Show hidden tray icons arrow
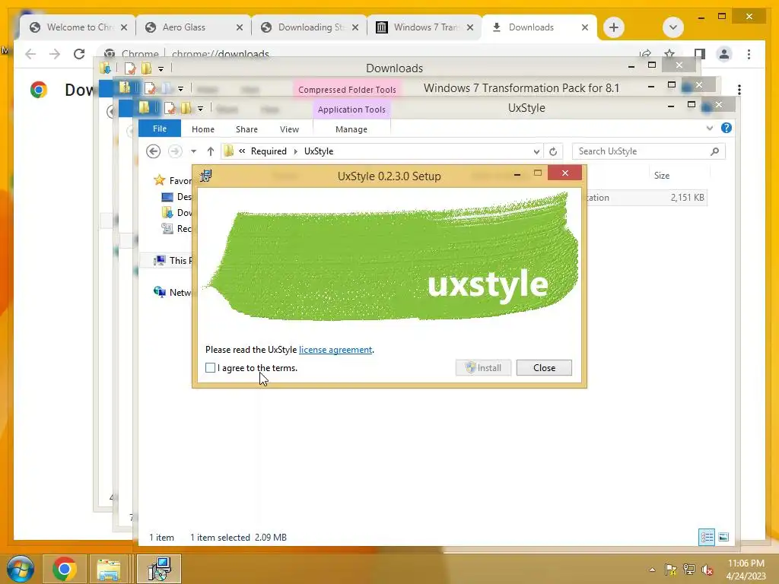 click(652, 570)
